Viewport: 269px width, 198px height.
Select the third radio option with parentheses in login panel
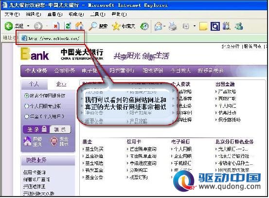pyautogui.click(x=26, y=117)
